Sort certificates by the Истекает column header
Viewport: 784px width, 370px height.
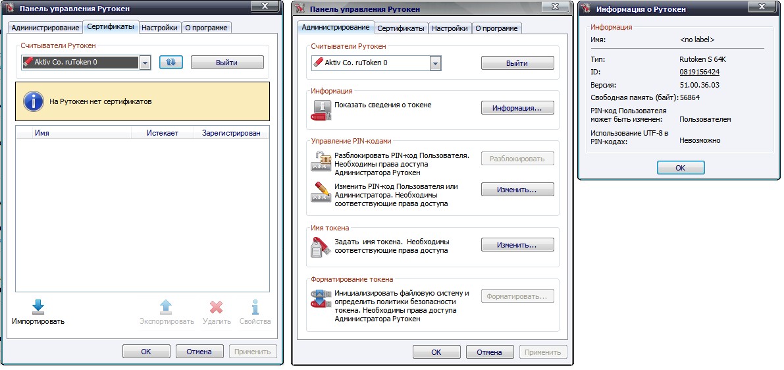click(x=163, y=133)
